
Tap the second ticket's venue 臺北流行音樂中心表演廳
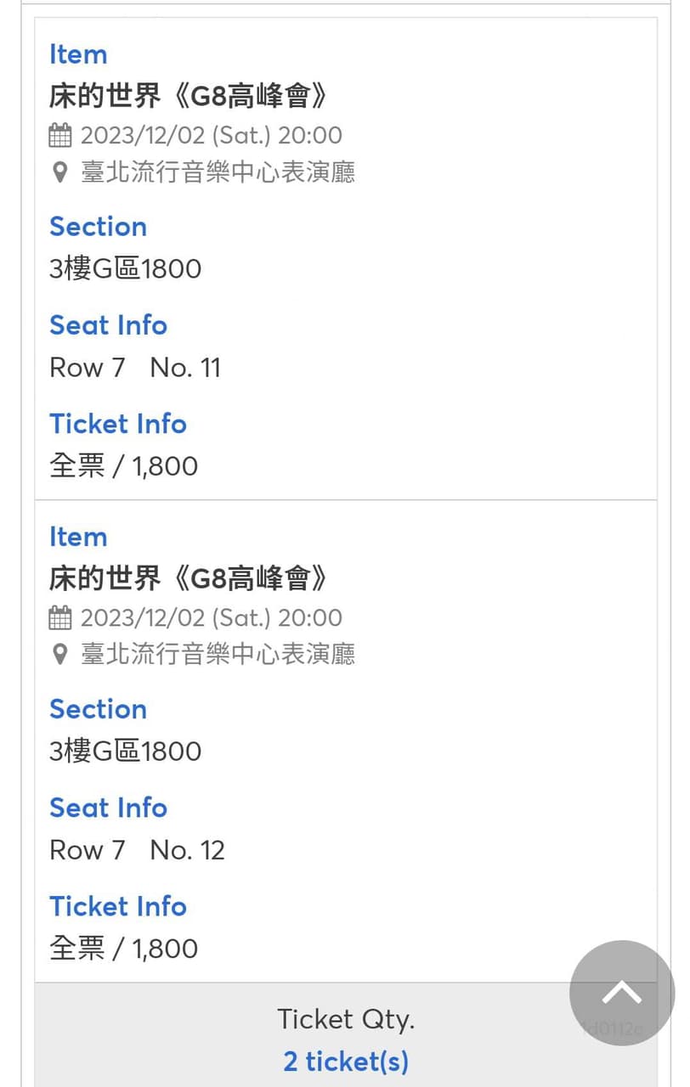click(x=218, y=655)
